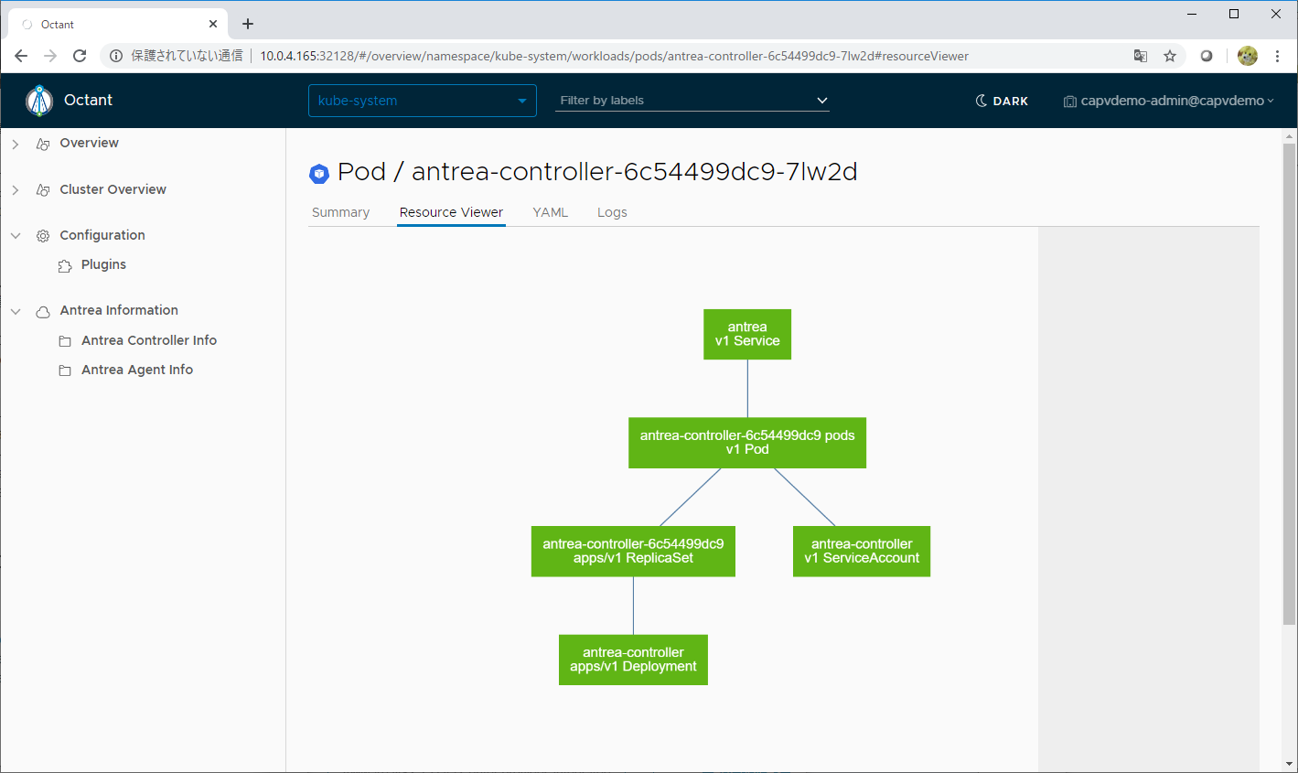Click the browser address bar URL
Viewport: 1298px width, 773px height.
[x=615, y=56]
